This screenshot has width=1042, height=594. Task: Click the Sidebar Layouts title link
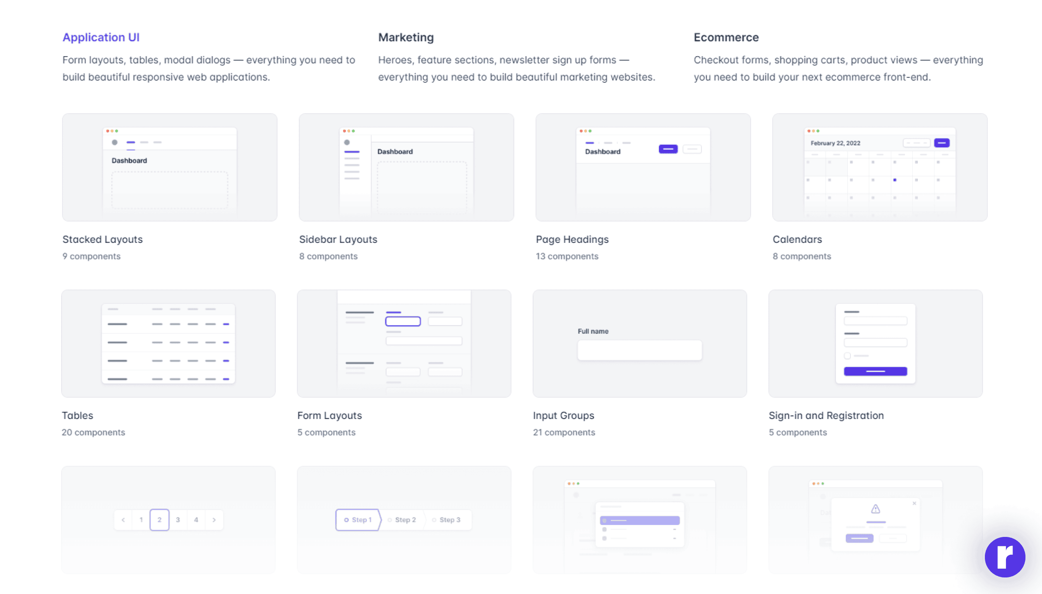pos(338,239)
